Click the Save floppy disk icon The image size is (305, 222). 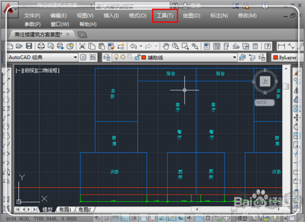click(x=29, y=46)
